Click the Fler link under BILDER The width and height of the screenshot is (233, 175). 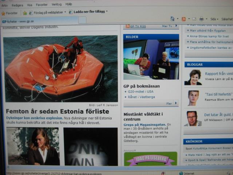(x=169, y=104)
